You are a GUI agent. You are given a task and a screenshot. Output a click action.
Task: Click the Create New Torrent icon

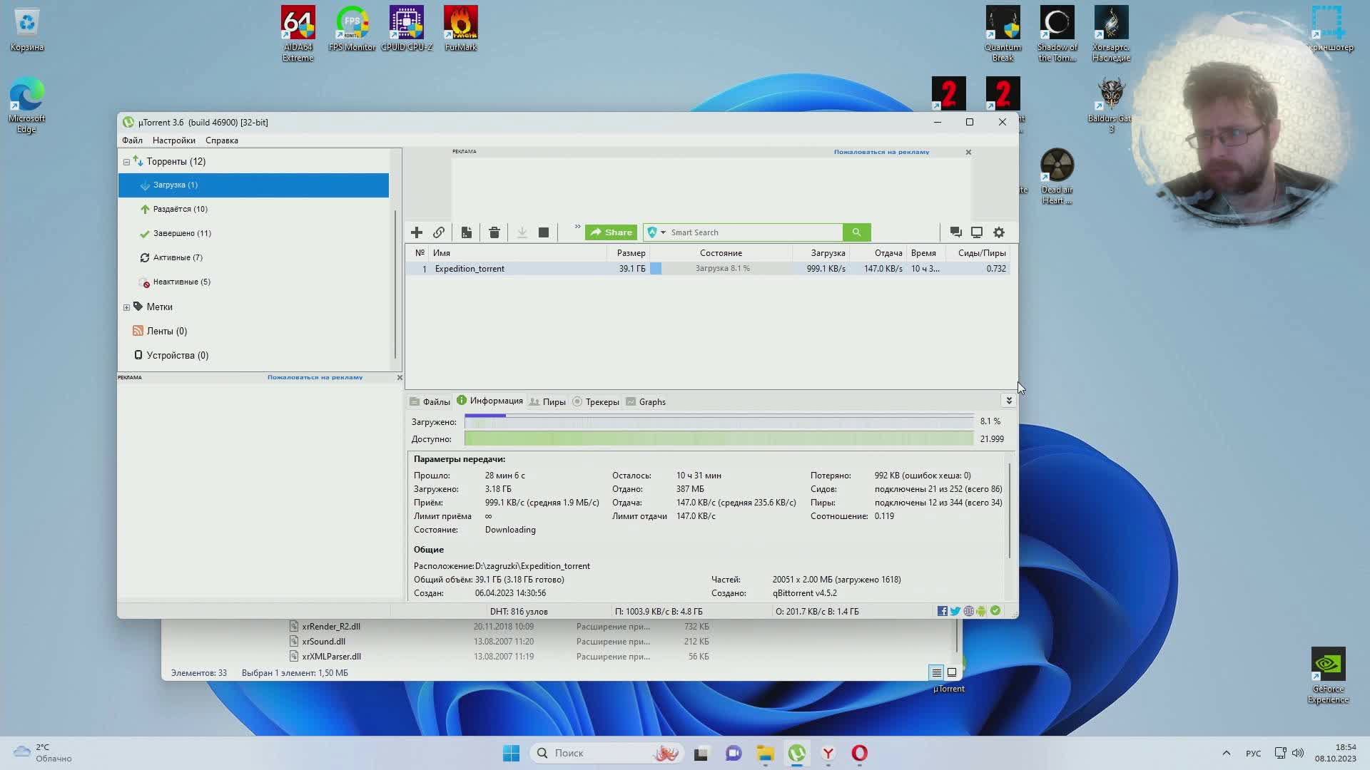pos(466,232)
